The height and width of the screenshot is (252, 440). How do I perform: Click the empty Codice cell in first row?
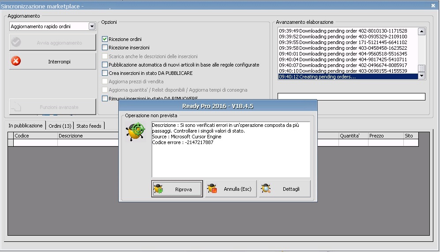[35, 143]
